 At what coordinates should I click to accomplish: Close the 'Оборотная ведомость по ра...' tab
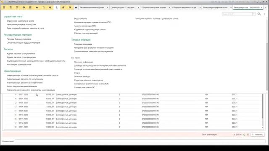200,8
